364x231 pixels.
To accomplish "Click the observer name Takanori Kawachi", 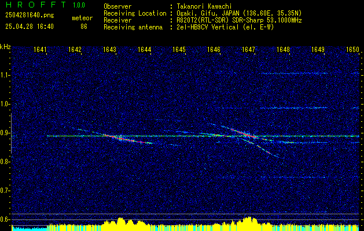I will pyautogui.click(x=204, y=6).
